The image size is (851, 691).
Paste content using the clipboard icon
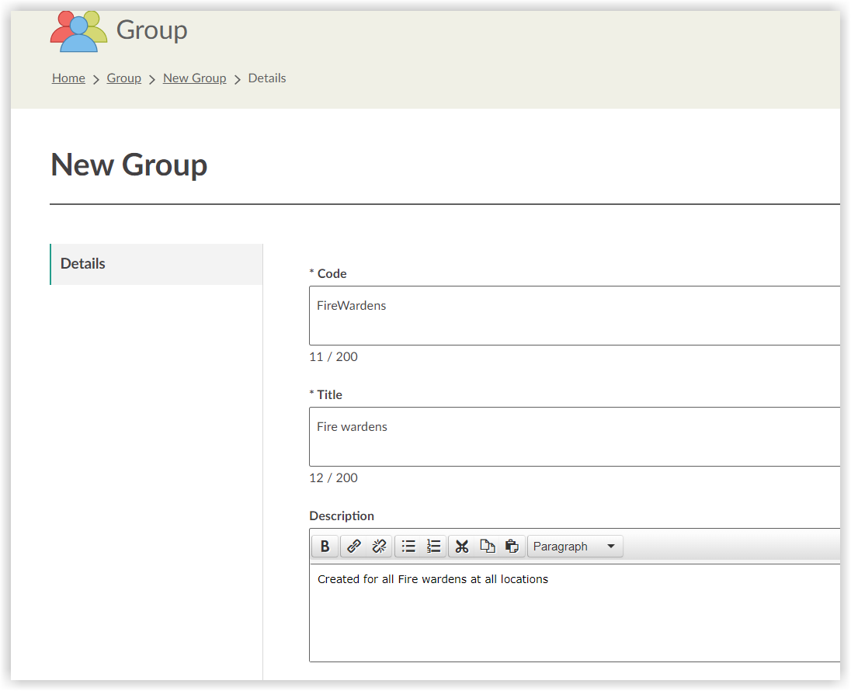[x=512, y=546]
